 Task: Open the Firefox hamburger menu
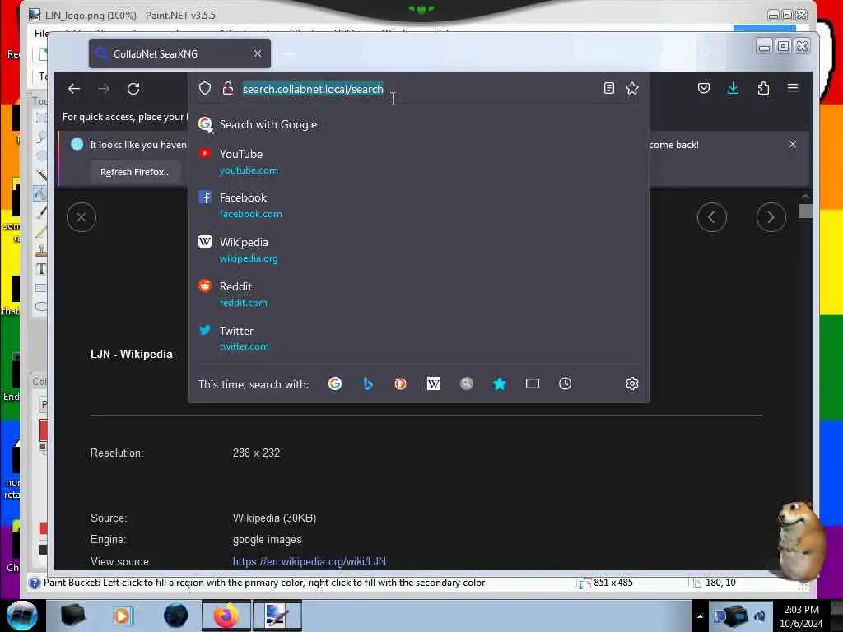click(x=793, y=87)
